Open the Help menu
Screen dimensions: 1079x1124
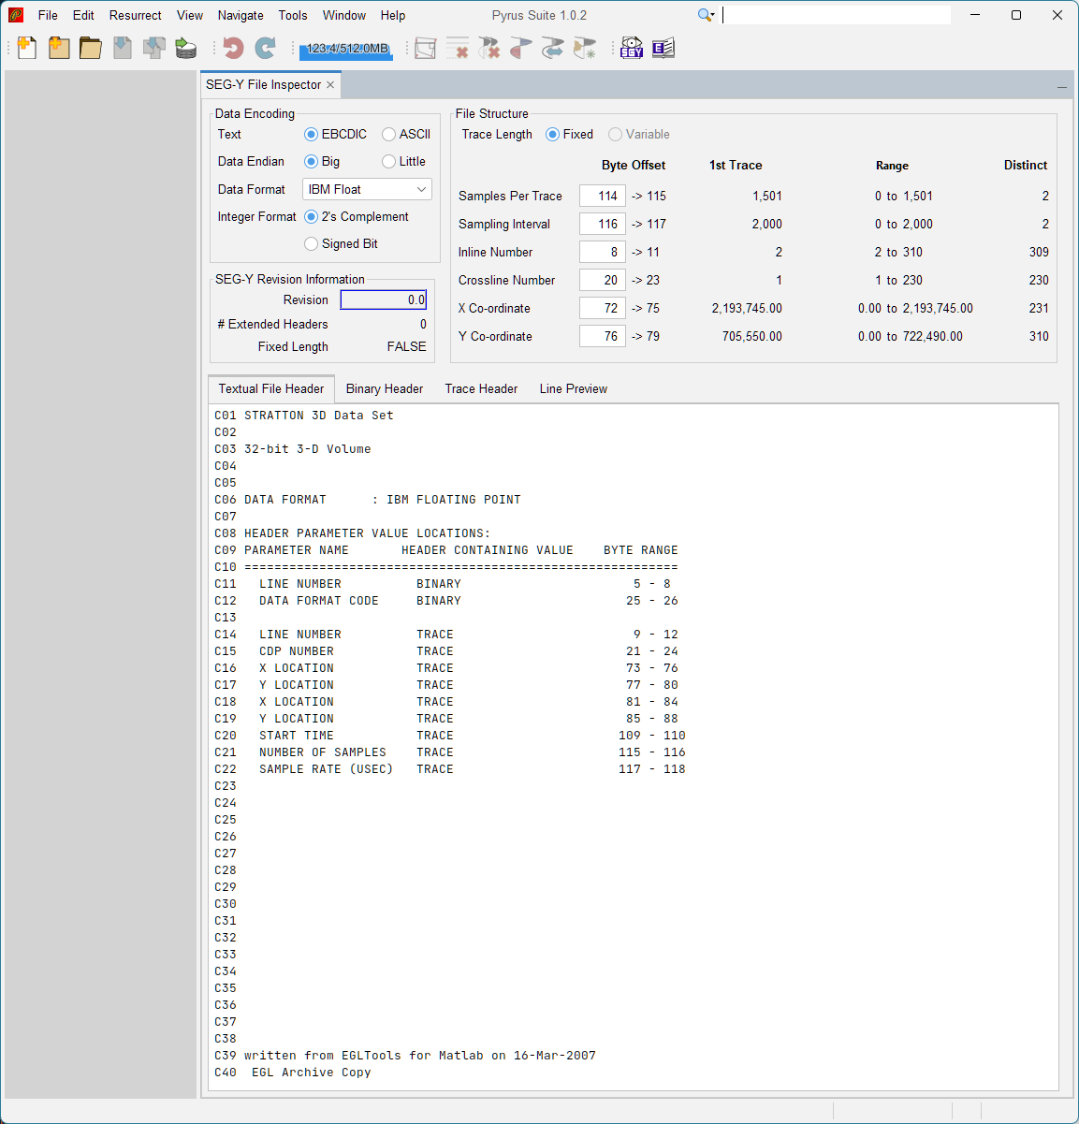[x=393, y=15]
